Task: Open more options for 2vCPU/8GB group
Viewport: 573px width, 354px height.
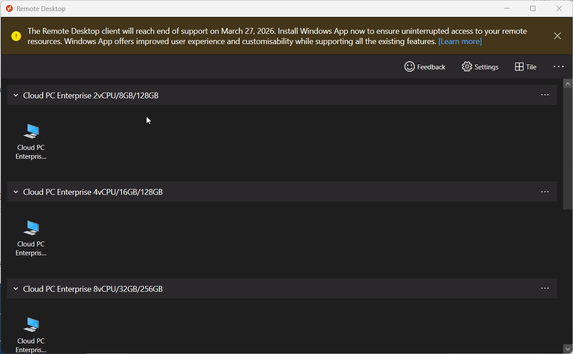Action: point(544,95)
